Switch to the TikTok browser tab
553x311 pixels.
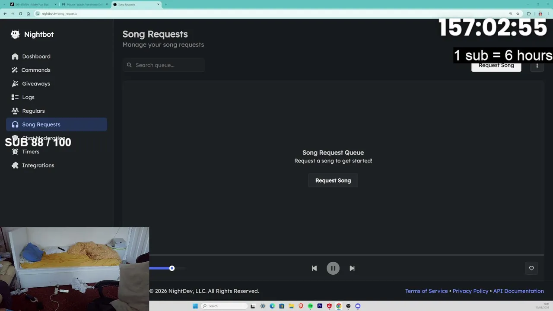point(33,4)
